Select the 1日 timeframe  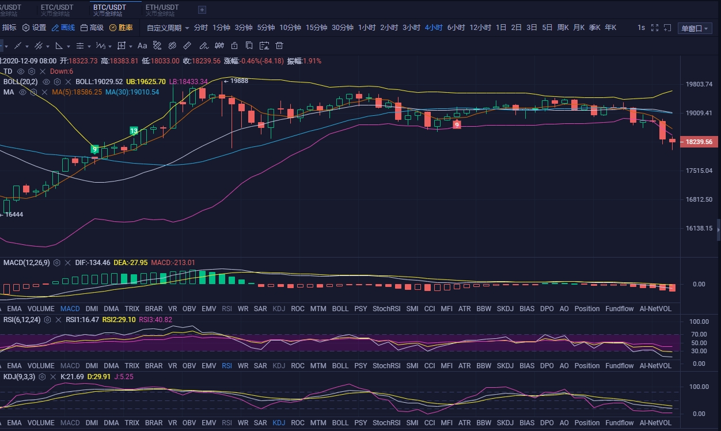501,28
